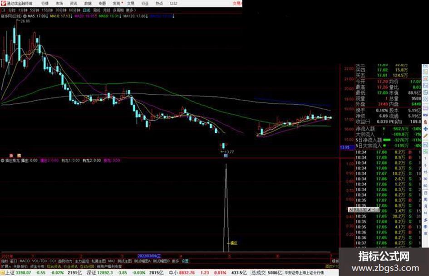Click the round icon before MA5
The width and height of the screenshot is (429, 276).
click(x=25, y=16)
